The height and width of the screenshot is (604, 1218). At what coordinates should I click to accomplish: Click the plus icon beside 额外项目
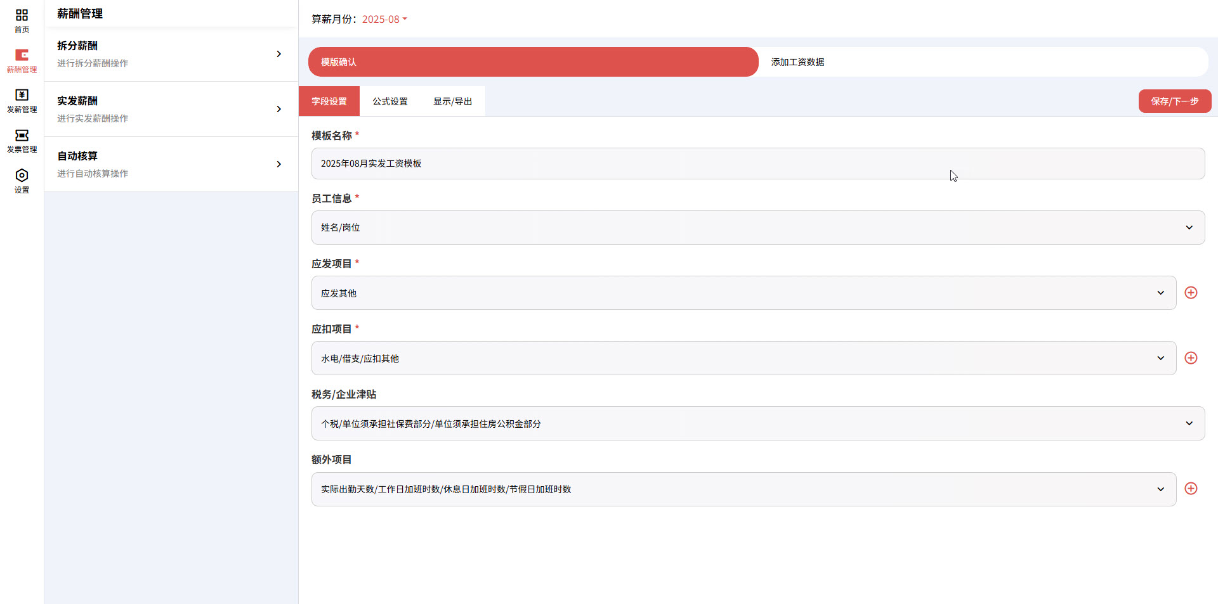pyautogui.click(x=1191, y=489)
